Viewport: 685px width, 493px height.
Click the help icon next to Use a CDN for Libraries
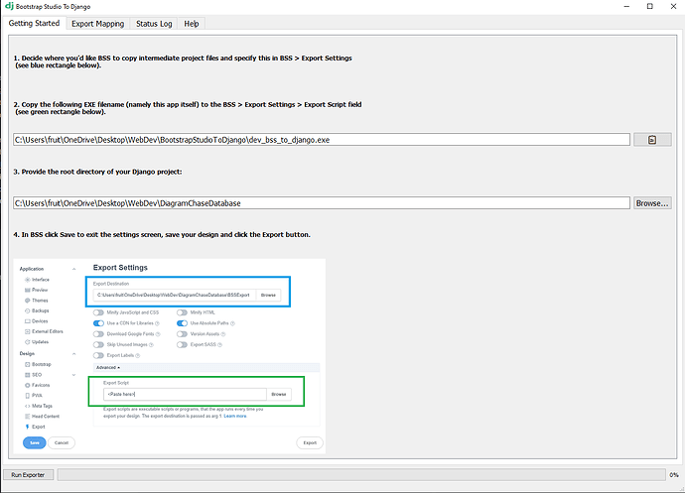157,323
